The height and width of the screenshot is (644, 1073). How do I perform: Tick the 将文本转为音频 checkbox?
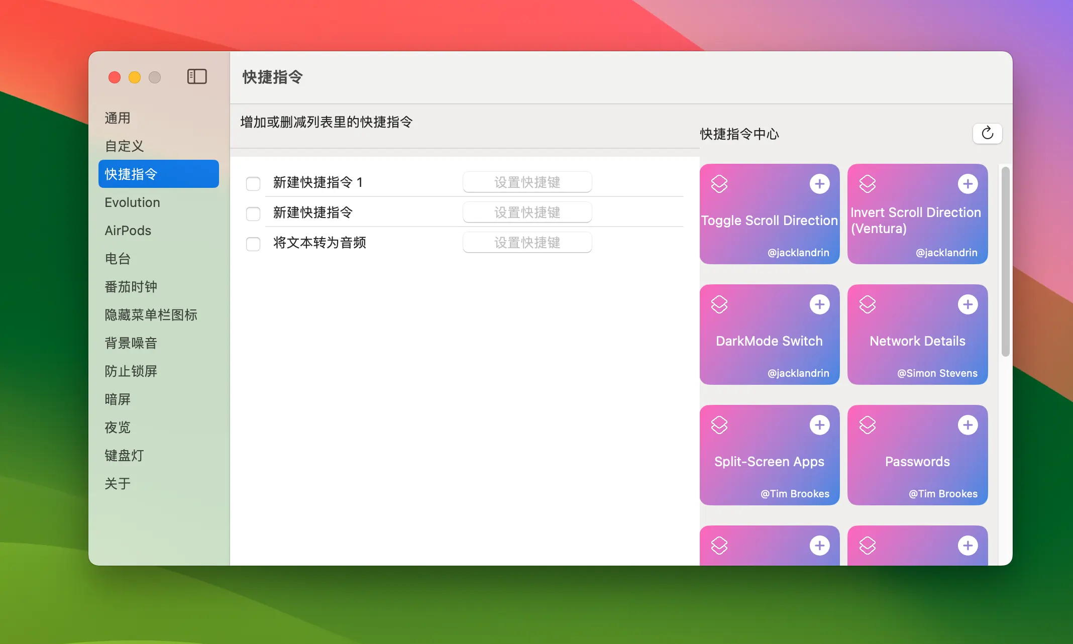pos(253,244)
